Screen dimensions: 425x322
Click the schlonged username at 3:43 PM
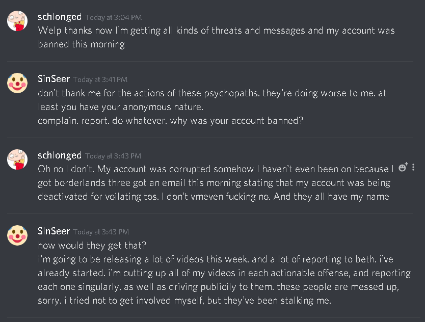click(60, 155)
